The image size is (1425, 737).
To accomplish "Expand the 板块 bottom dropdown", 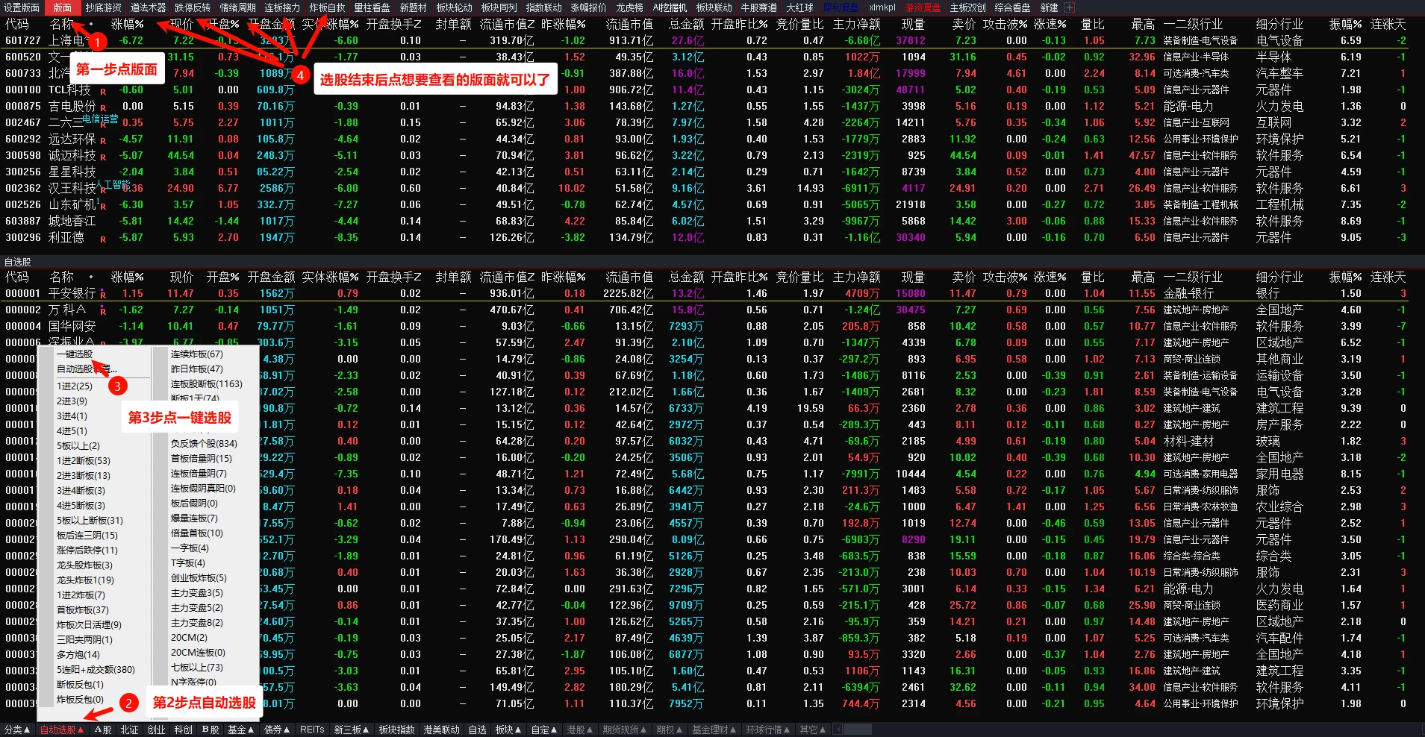I will tap(508, 730).
